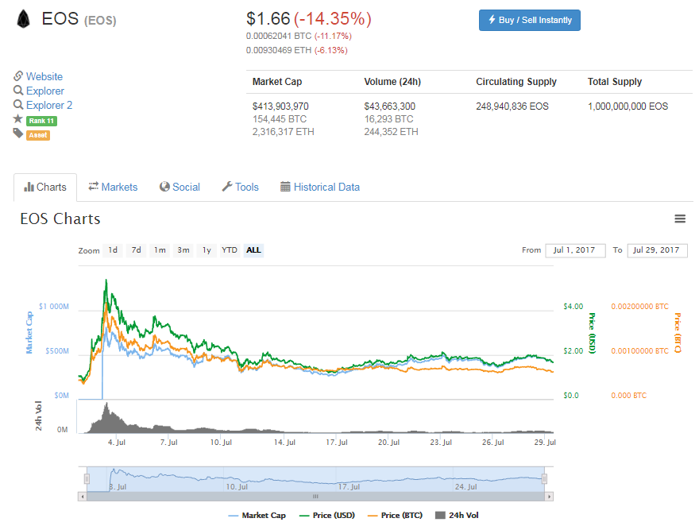Click the navigator scrollbar thumb grip
The height and width of the screenshot is (526, 699).
coord(315,497)
